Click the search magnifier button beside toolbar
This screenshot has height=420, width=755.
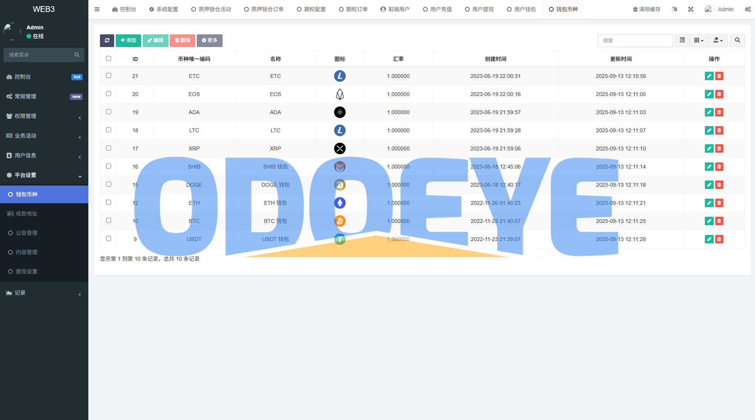(x=737, y=40)
